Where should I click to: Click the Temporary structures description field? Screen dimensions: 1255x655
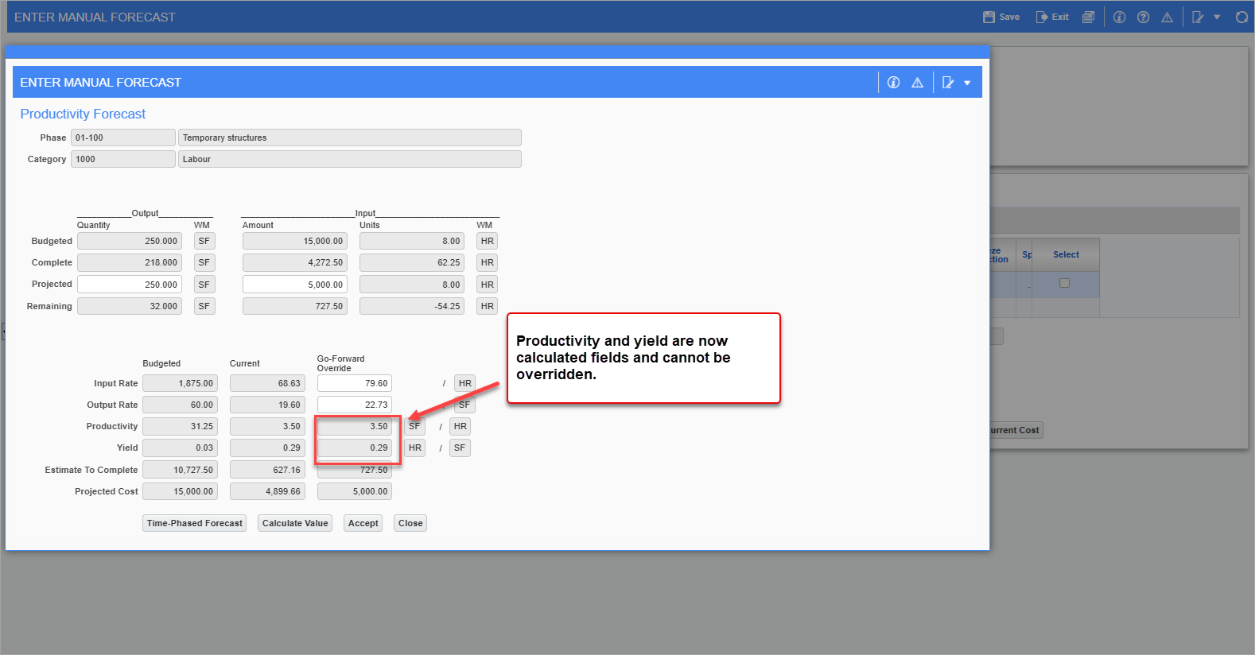point(350,138)
